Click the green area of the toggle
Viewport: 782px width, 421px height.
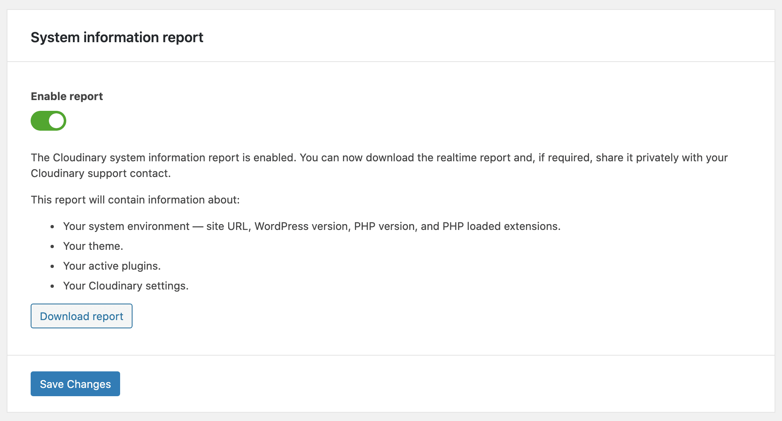[x=39, y=121]
